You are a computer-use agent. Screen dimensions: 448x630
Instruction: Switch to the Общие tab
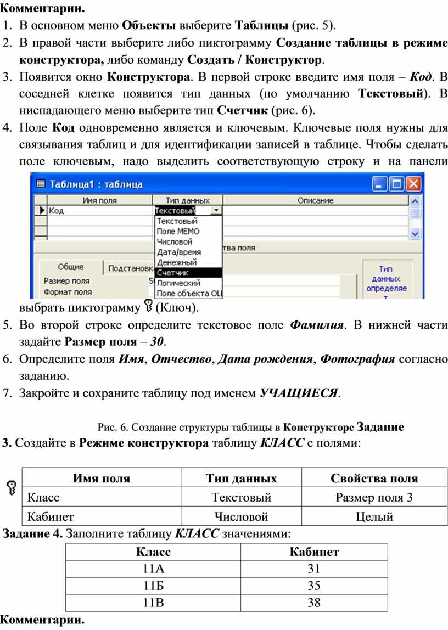pyautogui.click(x=71, y=267)
